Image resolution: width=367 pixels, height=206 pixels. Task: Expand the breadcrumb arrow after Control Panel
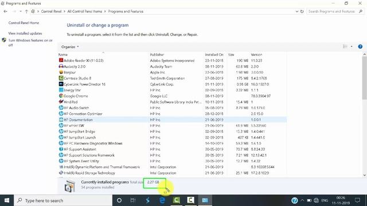[64, 11]
